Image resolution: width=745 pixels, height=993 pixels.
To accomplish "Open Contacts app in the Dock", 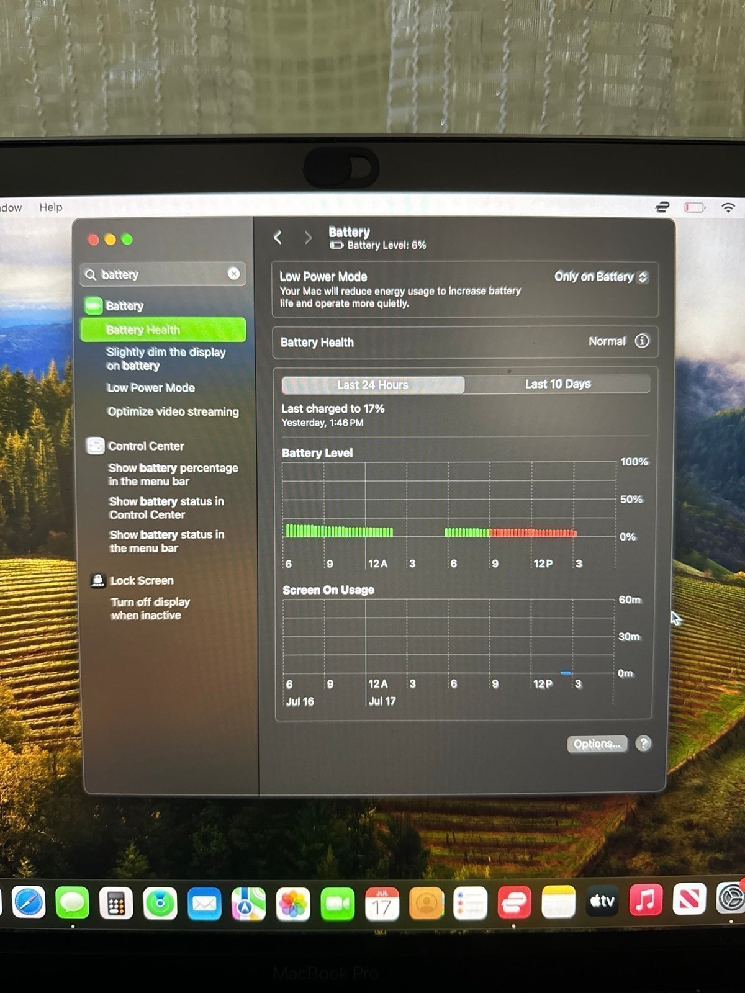I will coord(427,903).
